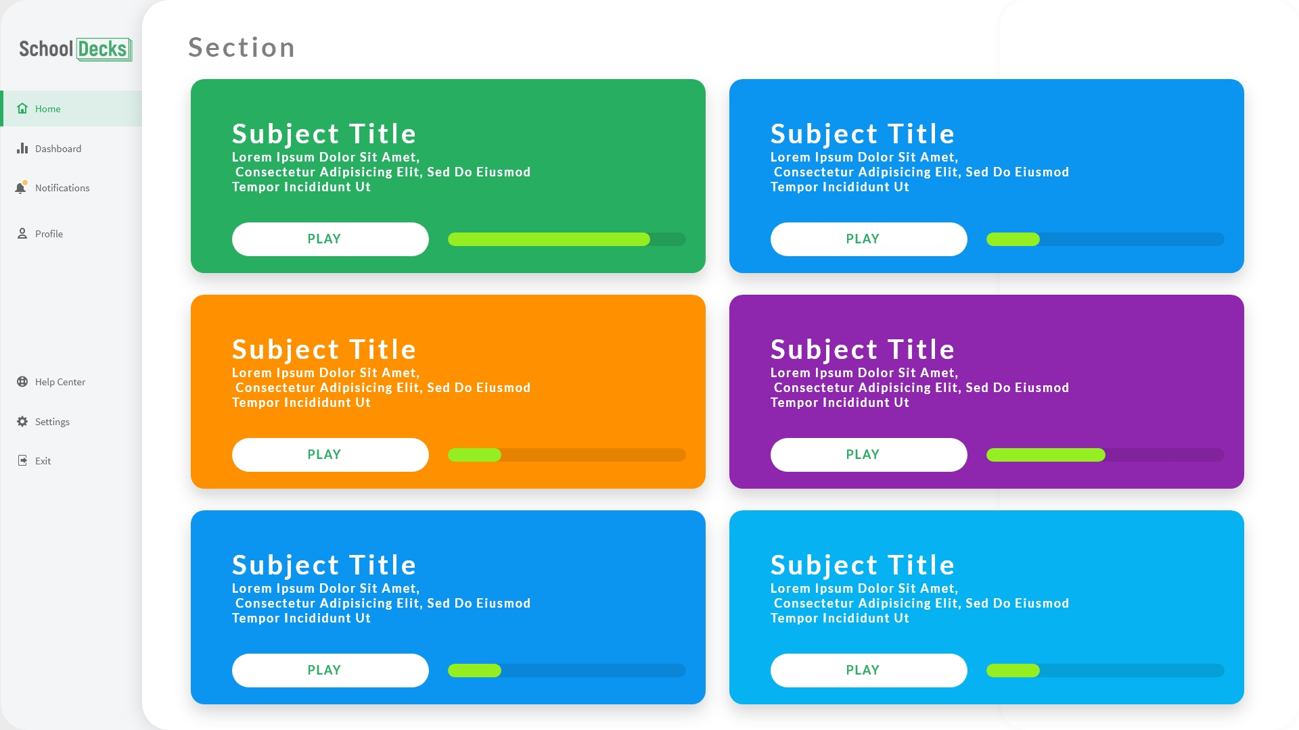Open the Settings gear icon
Screen dimensions: 1299x730
21,421
